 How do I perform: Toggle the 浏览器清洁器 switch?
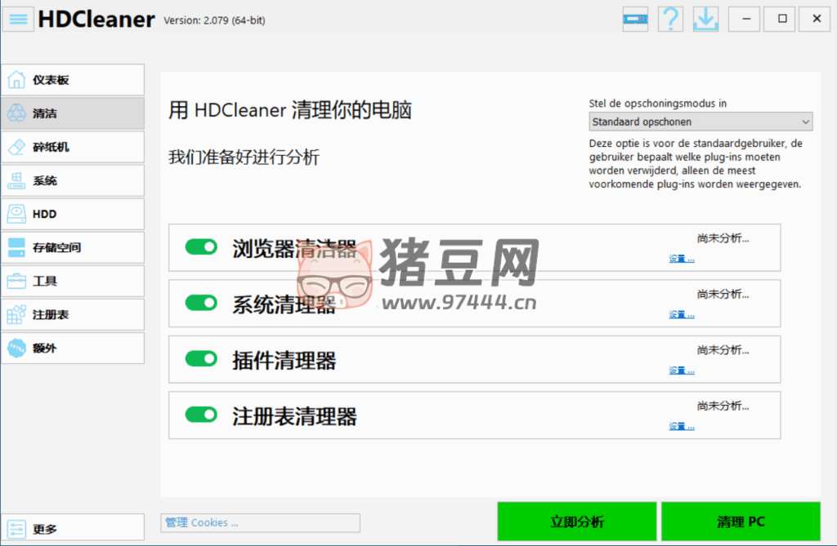201,246
